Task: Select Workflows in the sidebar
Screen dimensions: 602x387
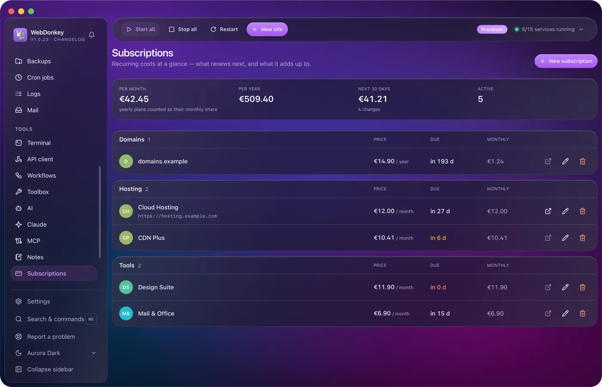Action: tap(54, 175)
